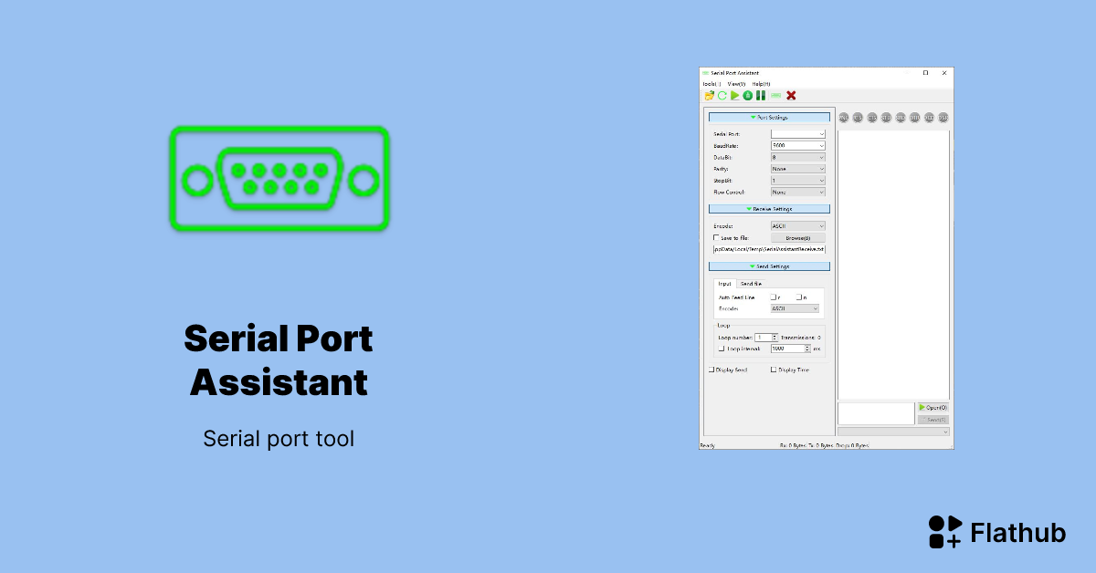Click the refresh serial ports toolbar icon
This screenshot has height=573, width=1096.
pos(722,96)
